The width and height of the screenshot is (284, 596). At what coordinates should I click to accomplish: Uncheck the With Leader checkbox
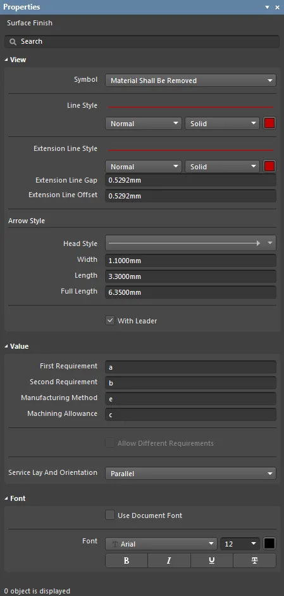pos(110,320)
